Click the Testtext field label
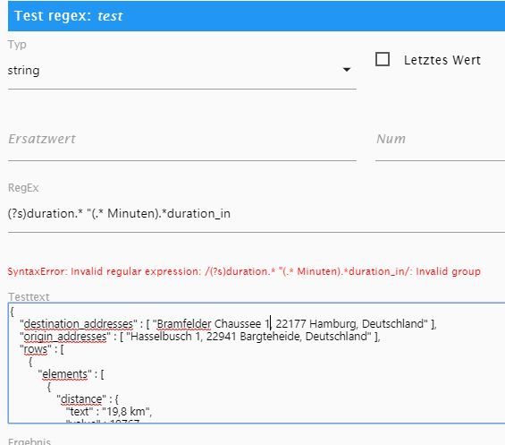The width and height of the screenshot is (505, 445). pyautogui.click(x=29, y=297)
